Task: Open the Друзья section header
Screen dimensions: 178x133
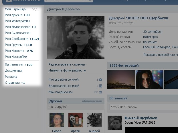Action: tap(56, 101)
